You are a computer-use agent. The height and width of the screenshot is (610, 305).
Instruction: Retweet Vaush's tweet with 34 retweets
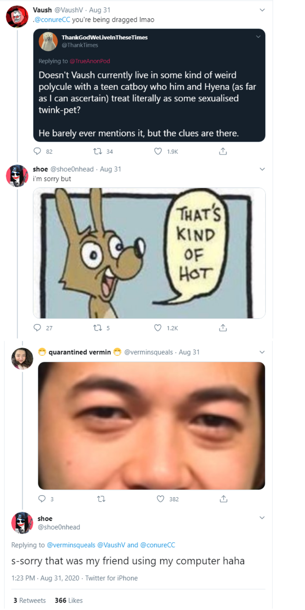click(98, 151)
